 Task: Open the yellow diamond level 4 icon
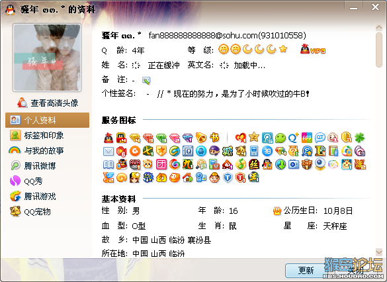pyautogui.click(x=135, y=138)
